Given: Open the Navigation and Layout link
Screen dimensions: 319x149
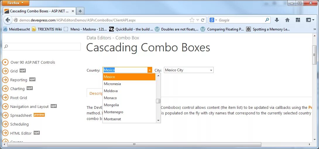Looking at the screenshot, I should coord(29,106).
